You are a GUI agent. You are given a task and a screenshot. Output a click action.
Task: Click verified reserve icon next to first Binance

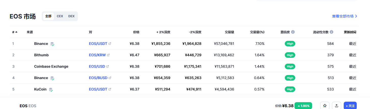(x=52, y=44)
